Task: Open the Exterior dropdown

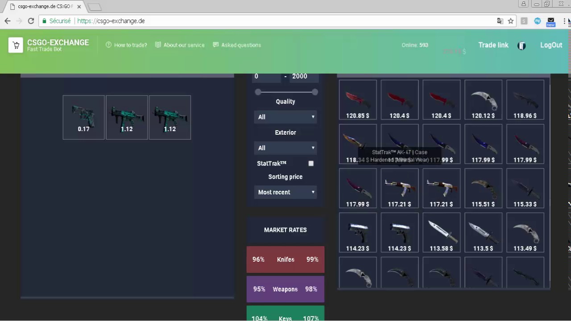Action: tap(285, 148)
